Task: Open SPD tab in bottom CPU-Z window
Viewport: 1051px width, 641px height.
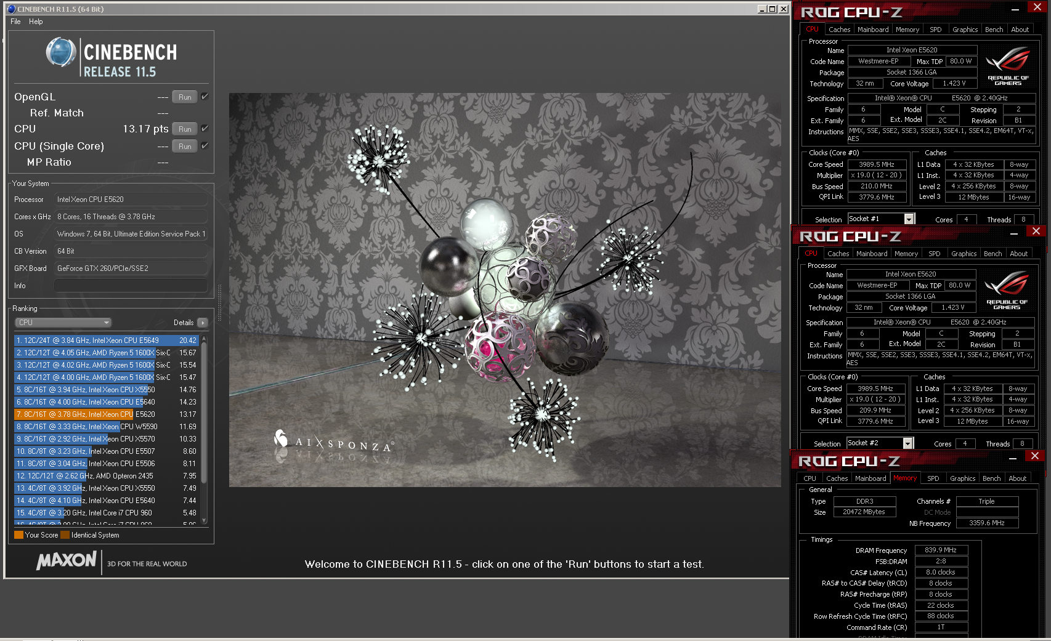Action: click(933, 478)
